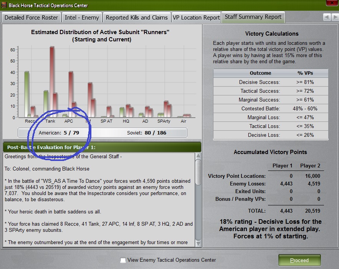Click the 18% rating Decisive Loss summary
The width and height of the screenshot is (339, 269).
(x=270, y=229)
